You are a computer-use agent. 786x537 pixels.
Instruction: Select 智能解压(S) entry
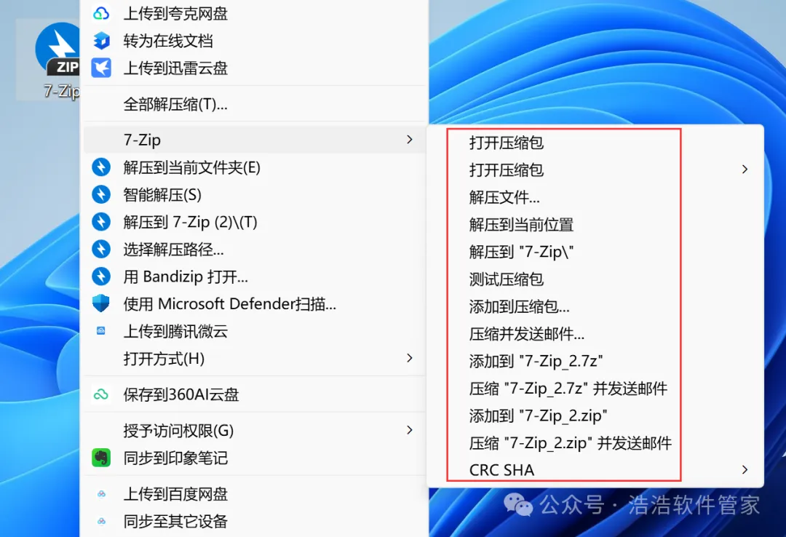(x=255, y=194)
